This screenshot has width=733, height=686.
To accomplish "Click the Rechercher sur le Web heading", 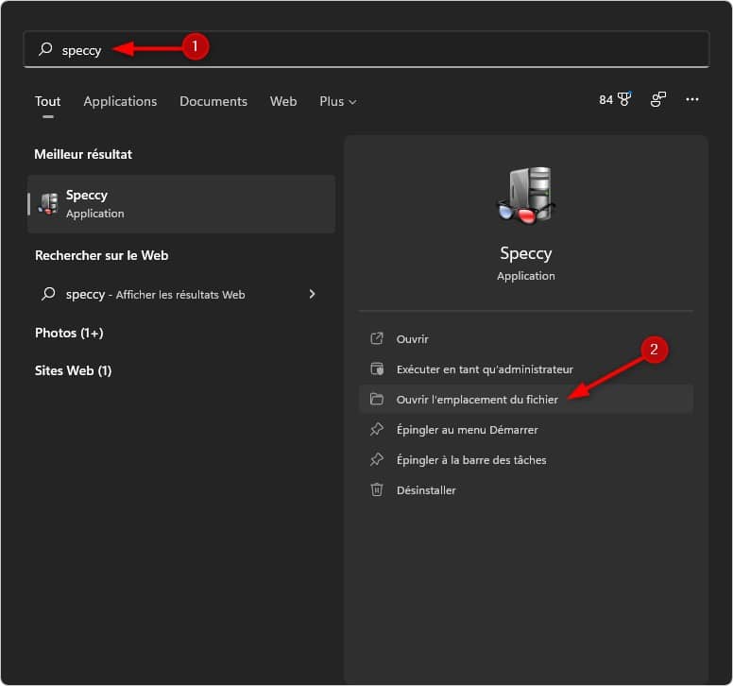I will pos(101,255).
